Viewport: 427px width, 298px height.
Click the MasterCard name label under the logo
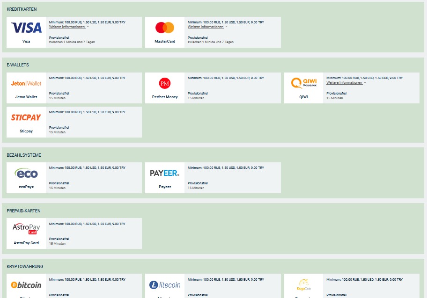tap(165, 41)
